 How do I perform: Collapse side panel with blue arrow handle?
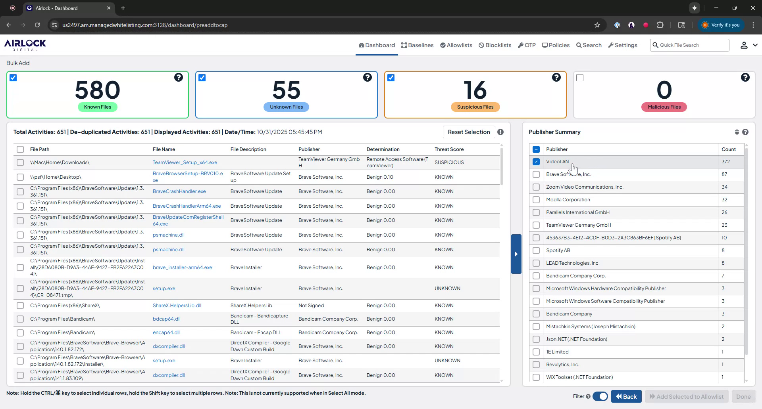coord(516,254)
